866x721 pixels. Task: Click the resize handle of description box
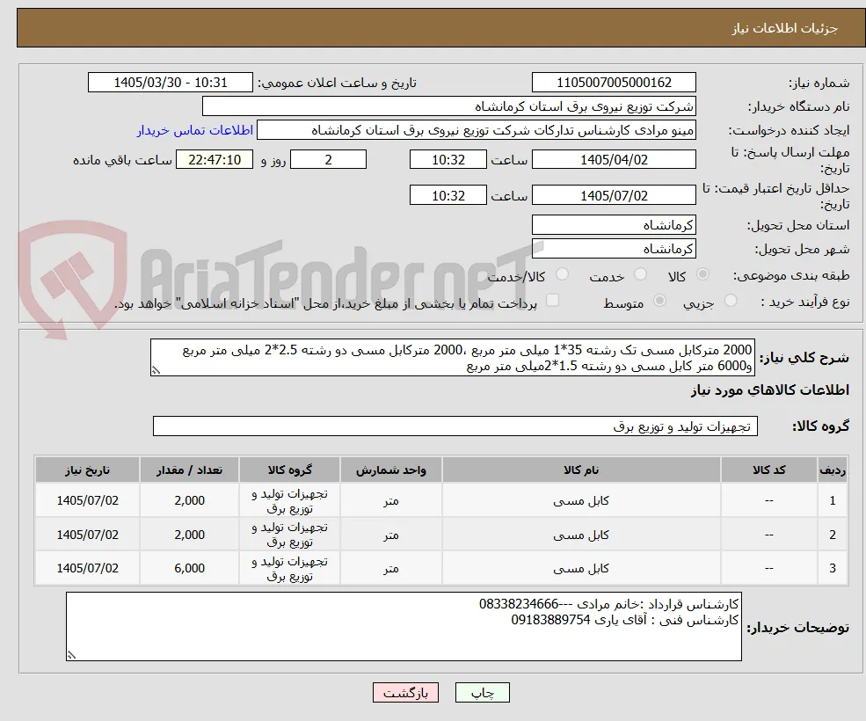pos(156,371)
